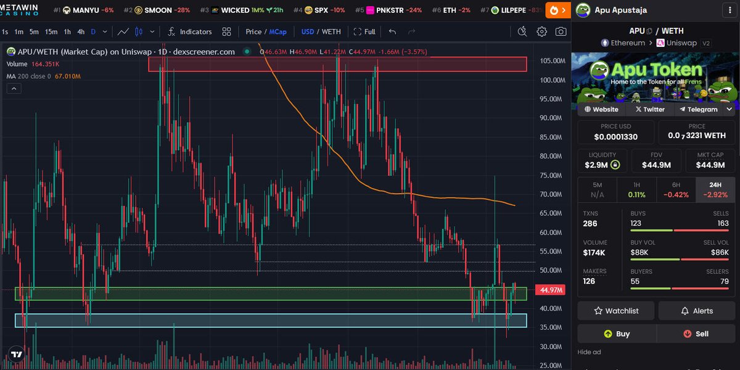Click the MetaWin Casino logo
740x370 pixels.
click(x=19, y=10)
